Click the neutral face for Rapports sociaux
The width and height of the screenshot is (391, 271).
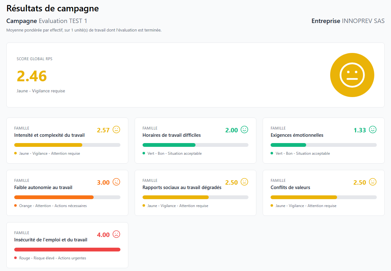coord(244,182)
